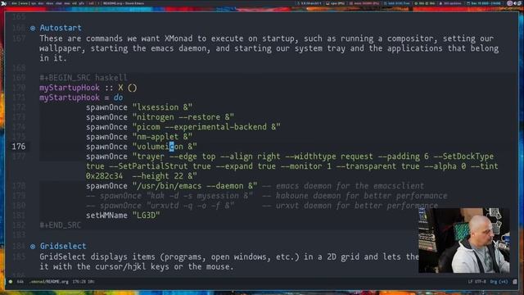Screen dimensions: 524x295
Task: Click the #+BEGIN_SRC haskell line
Action: 84,78
